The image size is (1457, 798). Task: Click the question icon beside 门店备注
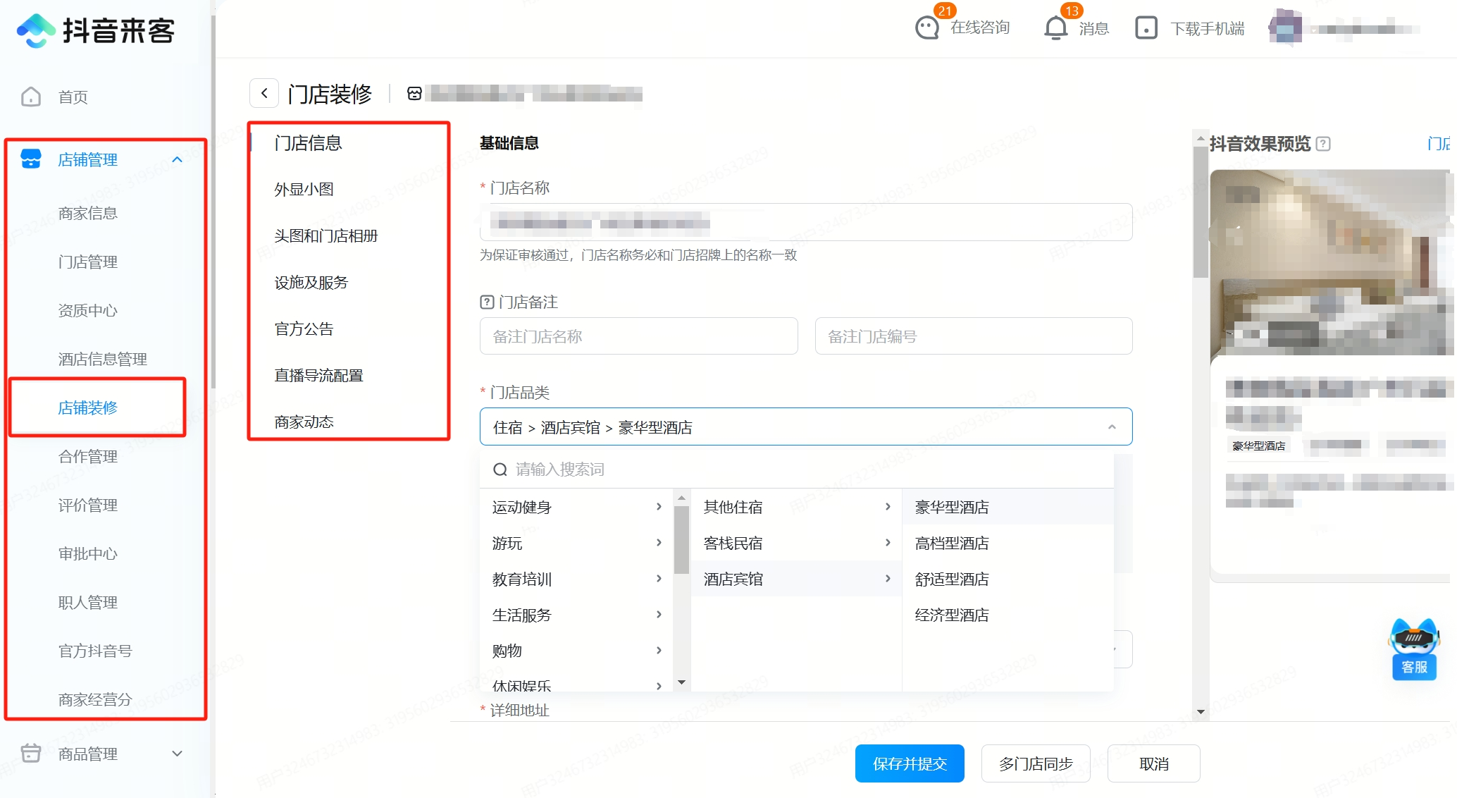click(x=487, y=302)
